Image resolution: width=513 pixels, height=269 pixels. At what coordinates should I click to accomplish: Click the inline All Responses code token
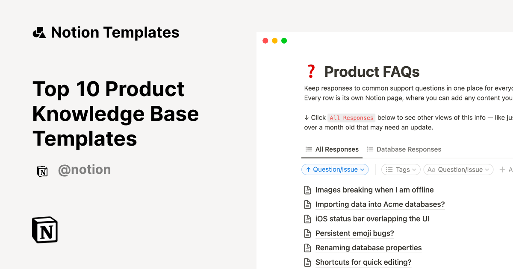[x=351, y=118]
